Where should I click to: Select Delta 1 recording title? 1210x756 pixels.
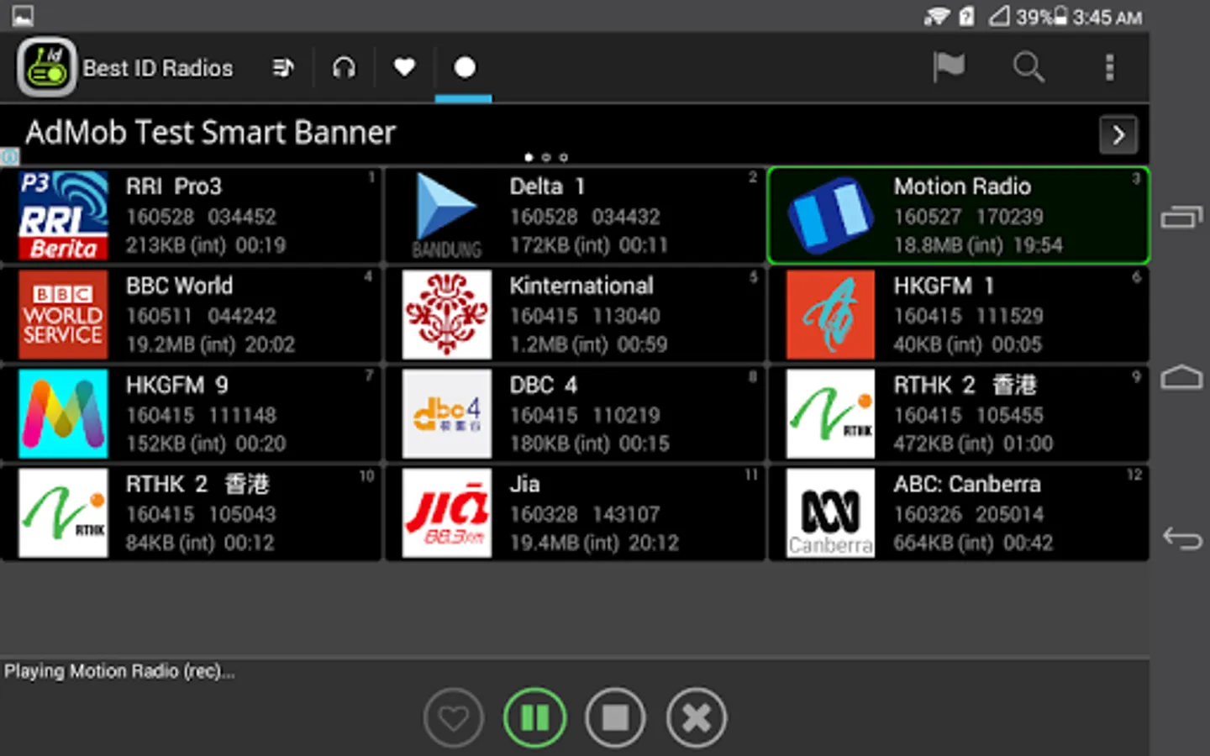[547, 186]
